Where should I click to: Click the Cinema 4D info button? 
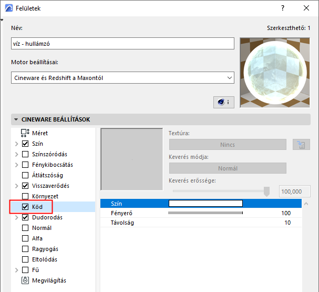coord(223,102)
